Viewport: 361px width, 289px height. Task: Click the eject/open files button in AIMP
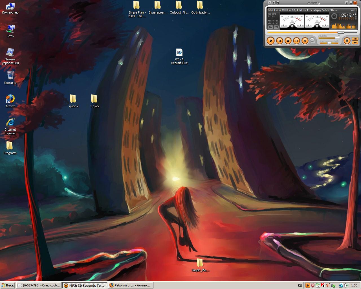(x=312, y=40)
